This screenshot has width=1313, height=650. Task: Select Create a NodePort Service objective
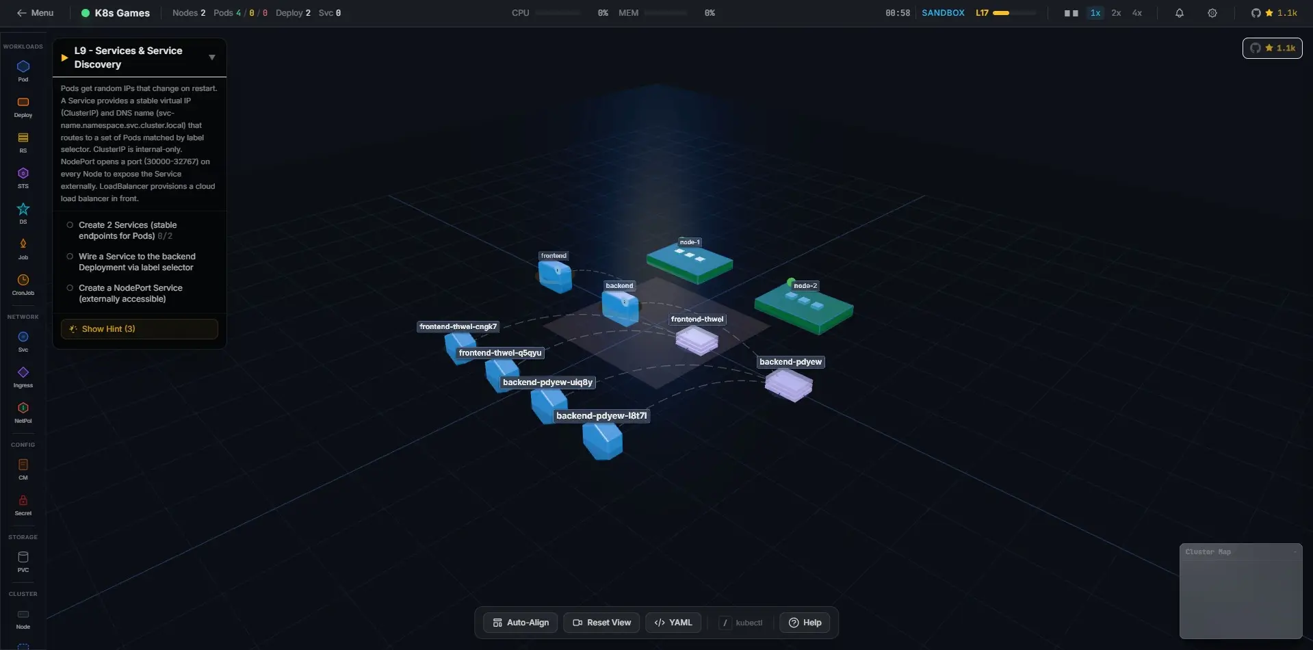[140, 294]
